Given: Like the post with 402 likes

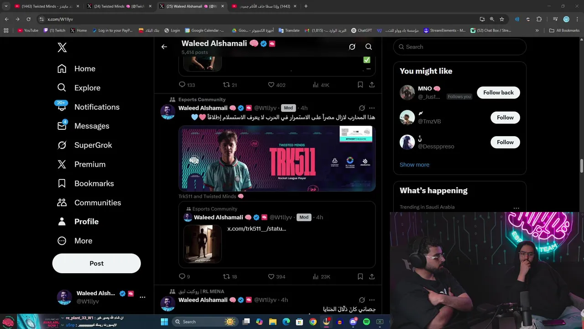Looking at the screenshot, I should 276,85.
